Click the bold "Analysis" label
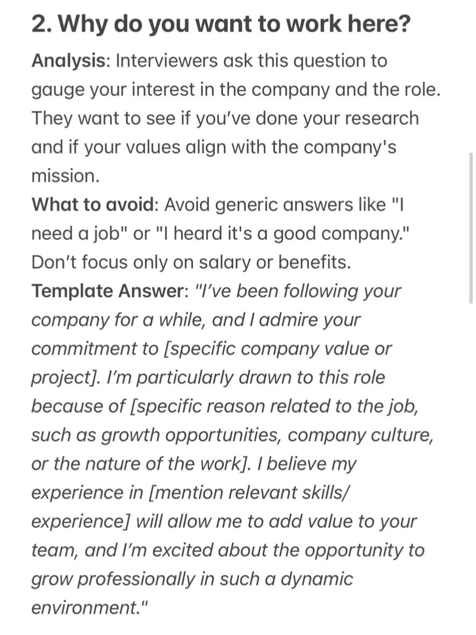This screenshot has height=635, width=476. (71, 61)
